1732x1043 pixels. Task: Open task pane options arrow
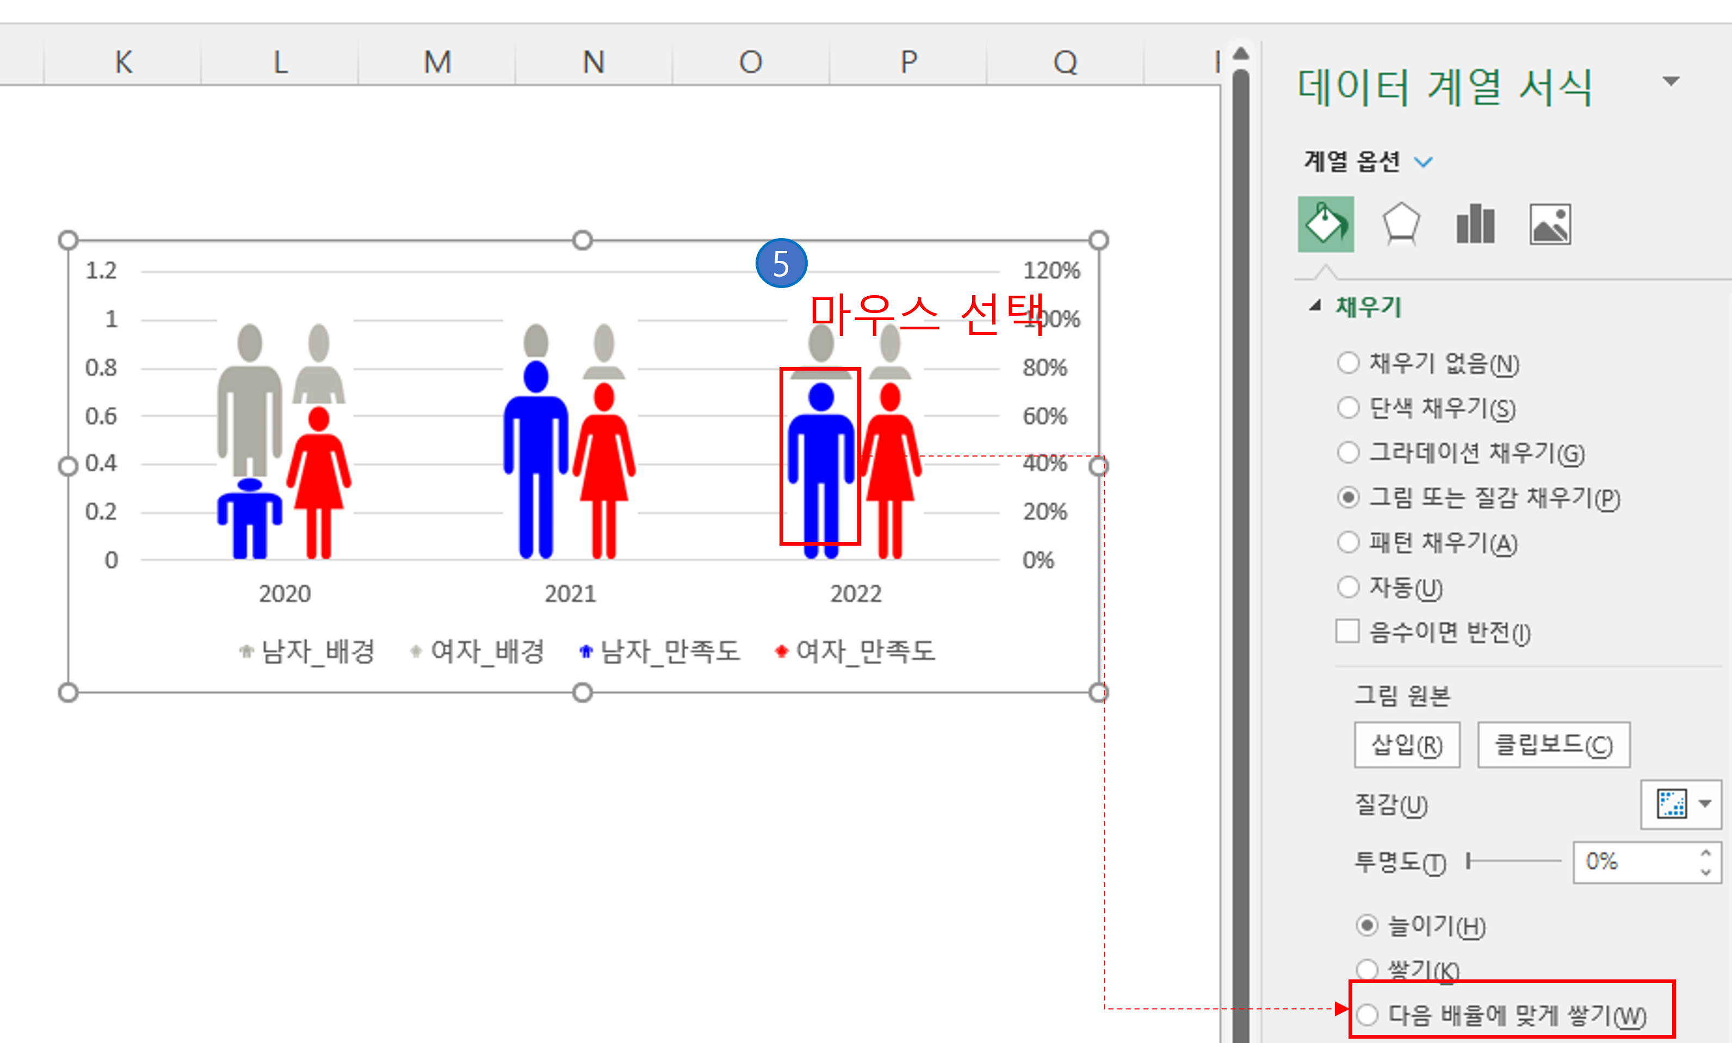click(x=1671, y=82)
